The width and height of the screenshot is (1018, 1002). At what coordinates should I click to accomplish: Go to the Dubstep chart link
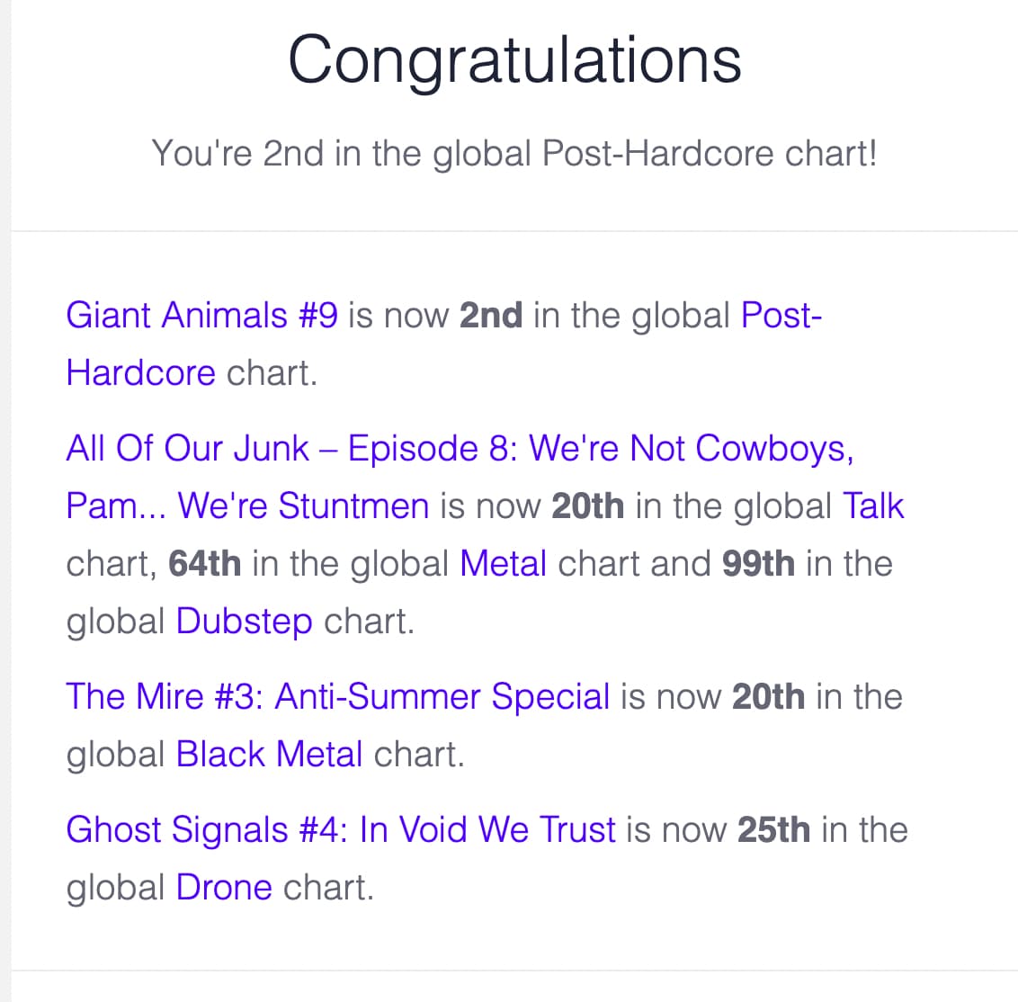pyautogui.click(x=244, y=622)
